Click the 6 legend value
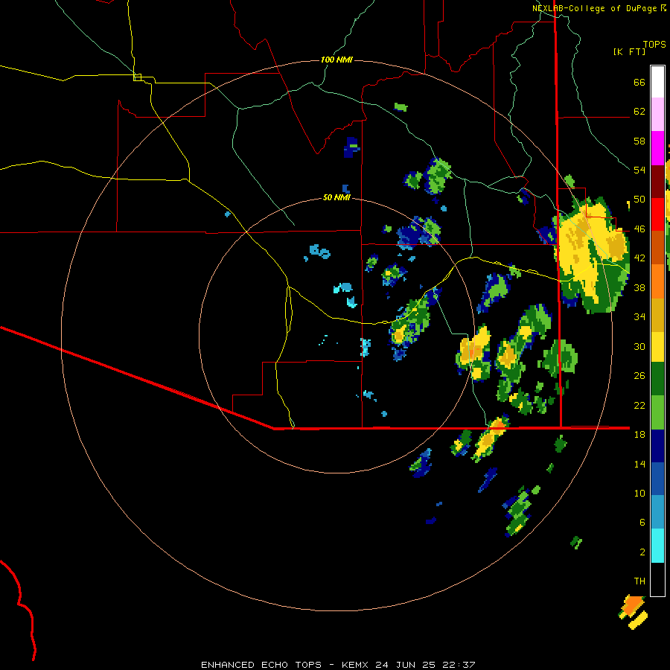 coord(642,523)
